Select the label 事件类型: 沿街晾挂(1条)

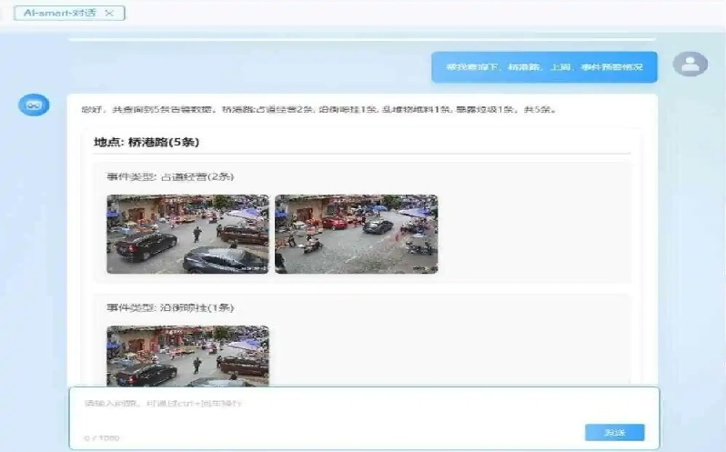[x=170, y=307]
